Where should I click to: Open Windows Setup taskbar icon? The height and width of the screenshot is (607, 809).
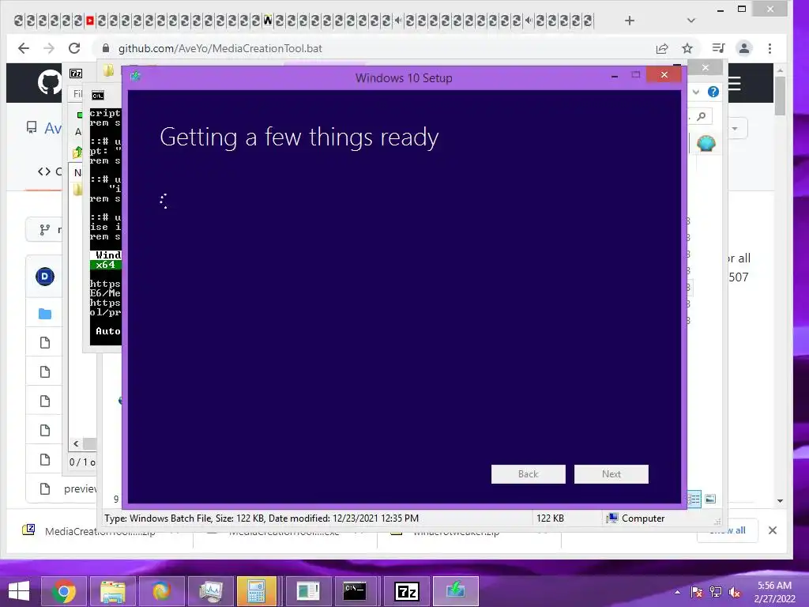coord(456,591)
